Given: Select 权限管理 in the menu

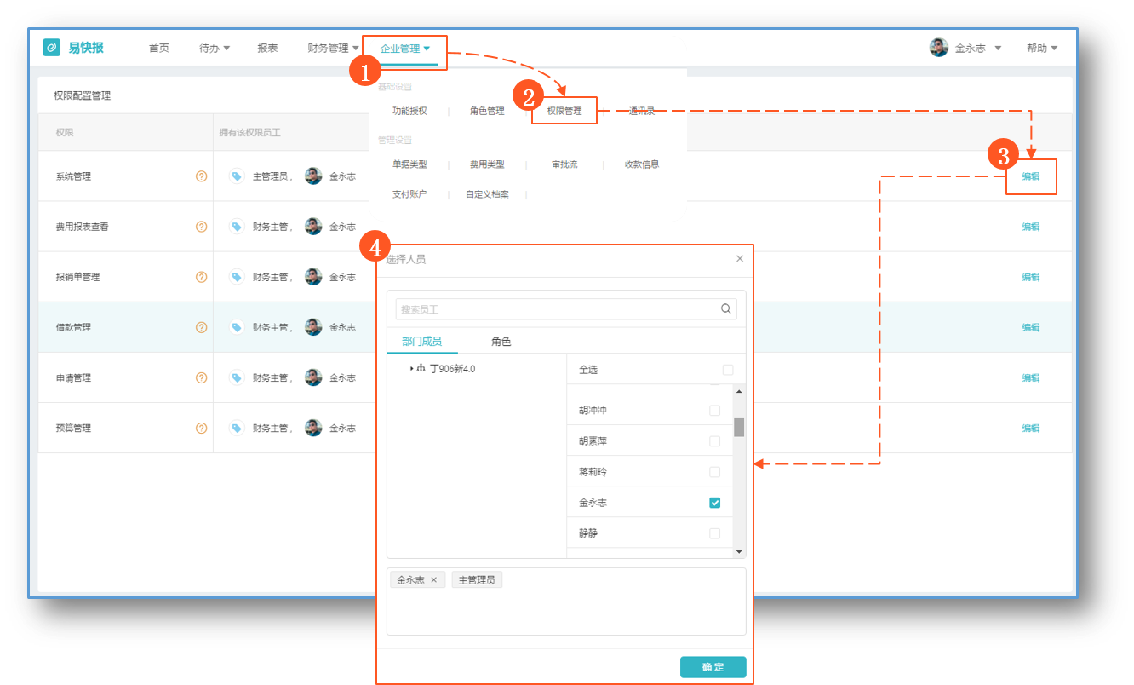Looking at the screenshot, I should pyautogui.click(x=564, y=111).
